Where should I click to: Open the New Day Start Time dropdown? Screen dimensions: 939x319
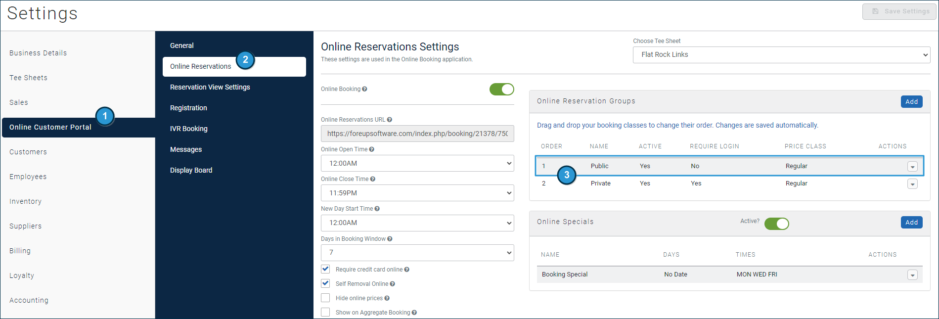(417, 223)
